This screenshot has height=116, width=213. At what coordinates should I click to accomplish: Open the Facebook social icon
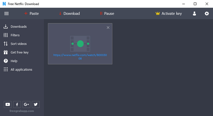(x=17, y=104)
